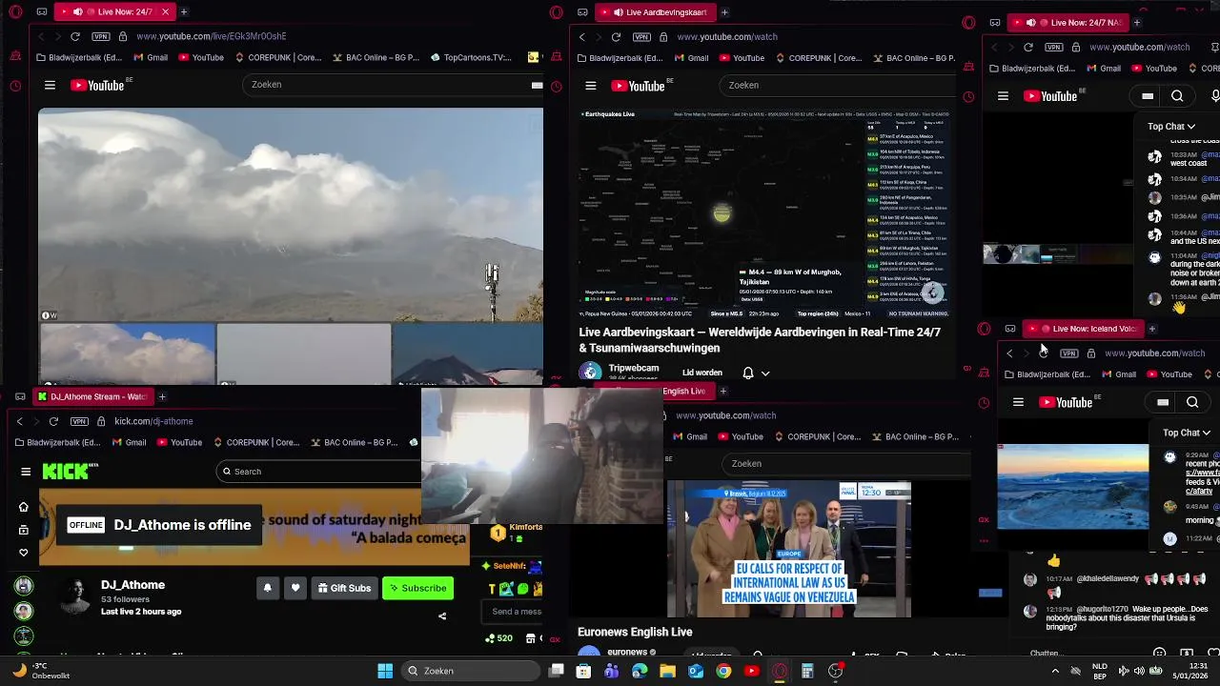Open COREPUNK bookmark in kick.com window

[256, 442]
